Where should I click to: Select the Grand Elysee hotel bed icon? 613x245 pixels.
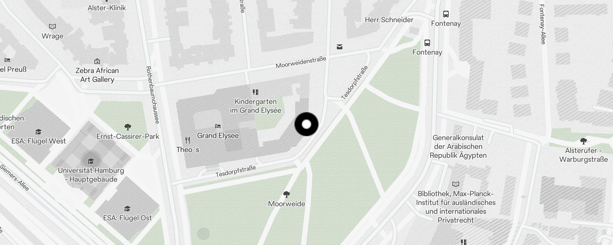(x=218, y=126)
